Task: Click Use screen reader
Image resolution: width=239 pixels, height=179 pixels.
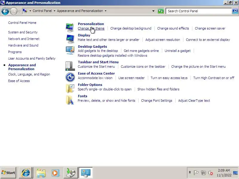Action: 131,78
